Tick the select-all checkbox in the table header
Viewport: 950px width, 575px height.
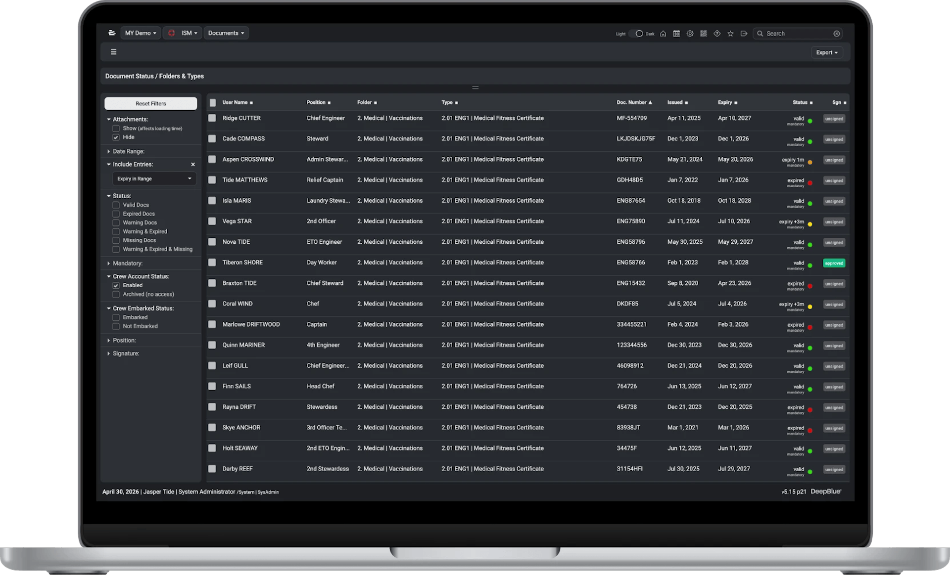click(x=213, y=103)
